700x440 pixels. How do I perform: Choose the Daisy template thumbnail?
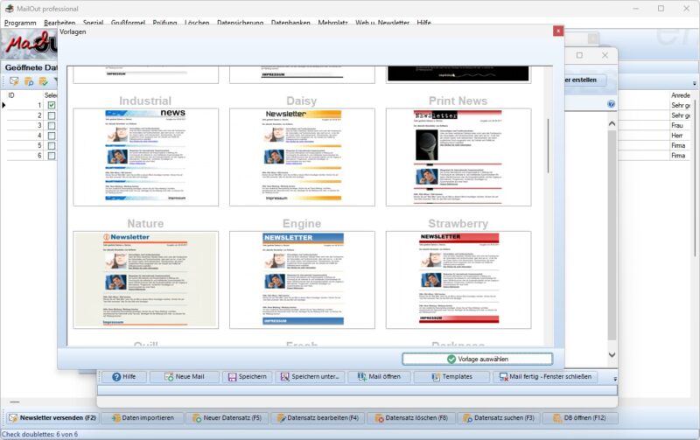pos(302,157)
